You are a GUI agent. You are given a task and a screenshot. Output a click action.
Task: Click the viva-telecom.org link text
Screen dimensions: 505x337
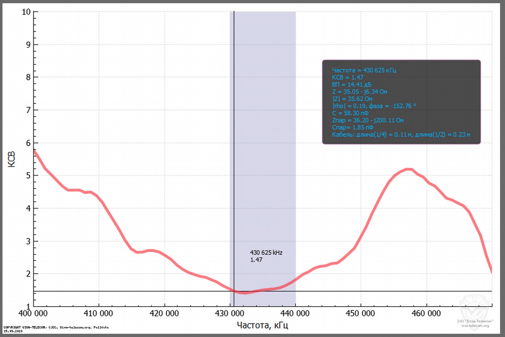476,325
